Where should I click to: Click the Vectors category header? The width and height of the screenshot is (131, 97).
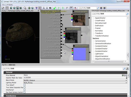96,38
